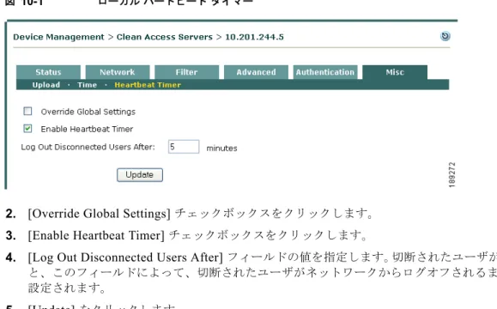497x309 pixels.
Task: Click the Update button
Action: click(x=140, y=175)
